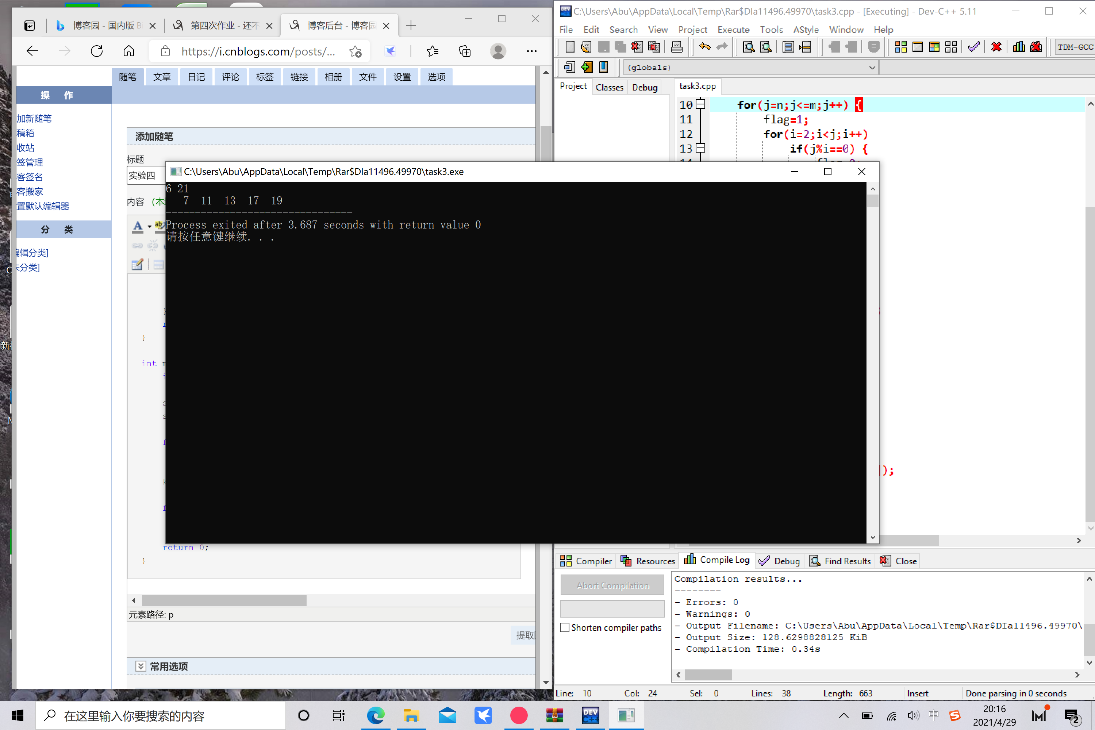The width and height of the screenshot is (1095, 730).
Task: Click the 稿箱 link in sidebar
Action: [26, 133]
